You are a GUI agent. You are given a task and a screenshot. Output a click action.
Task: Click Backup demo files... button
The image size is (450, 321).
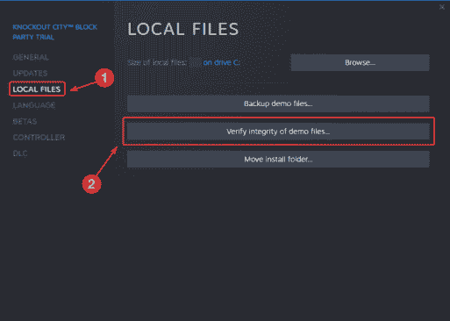(278, 103)
